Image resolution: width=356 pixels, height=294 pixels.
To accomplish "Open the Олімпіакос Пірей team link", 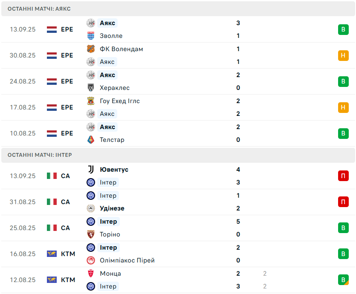I will pyautogui.click(x=127, y=260).
